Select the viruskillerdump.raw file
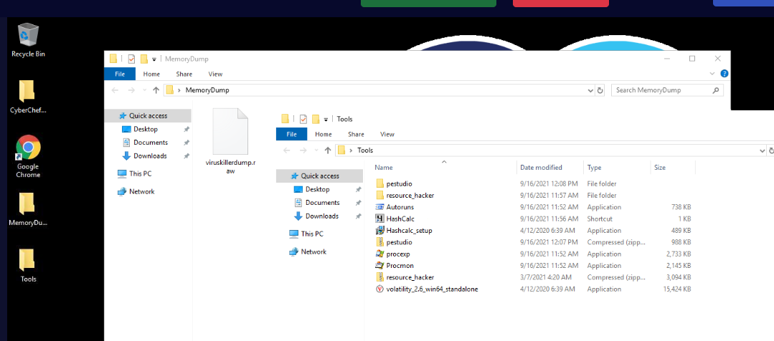Image resolution: width=774 pixels, height=341 pixels. tap(230, 142)
